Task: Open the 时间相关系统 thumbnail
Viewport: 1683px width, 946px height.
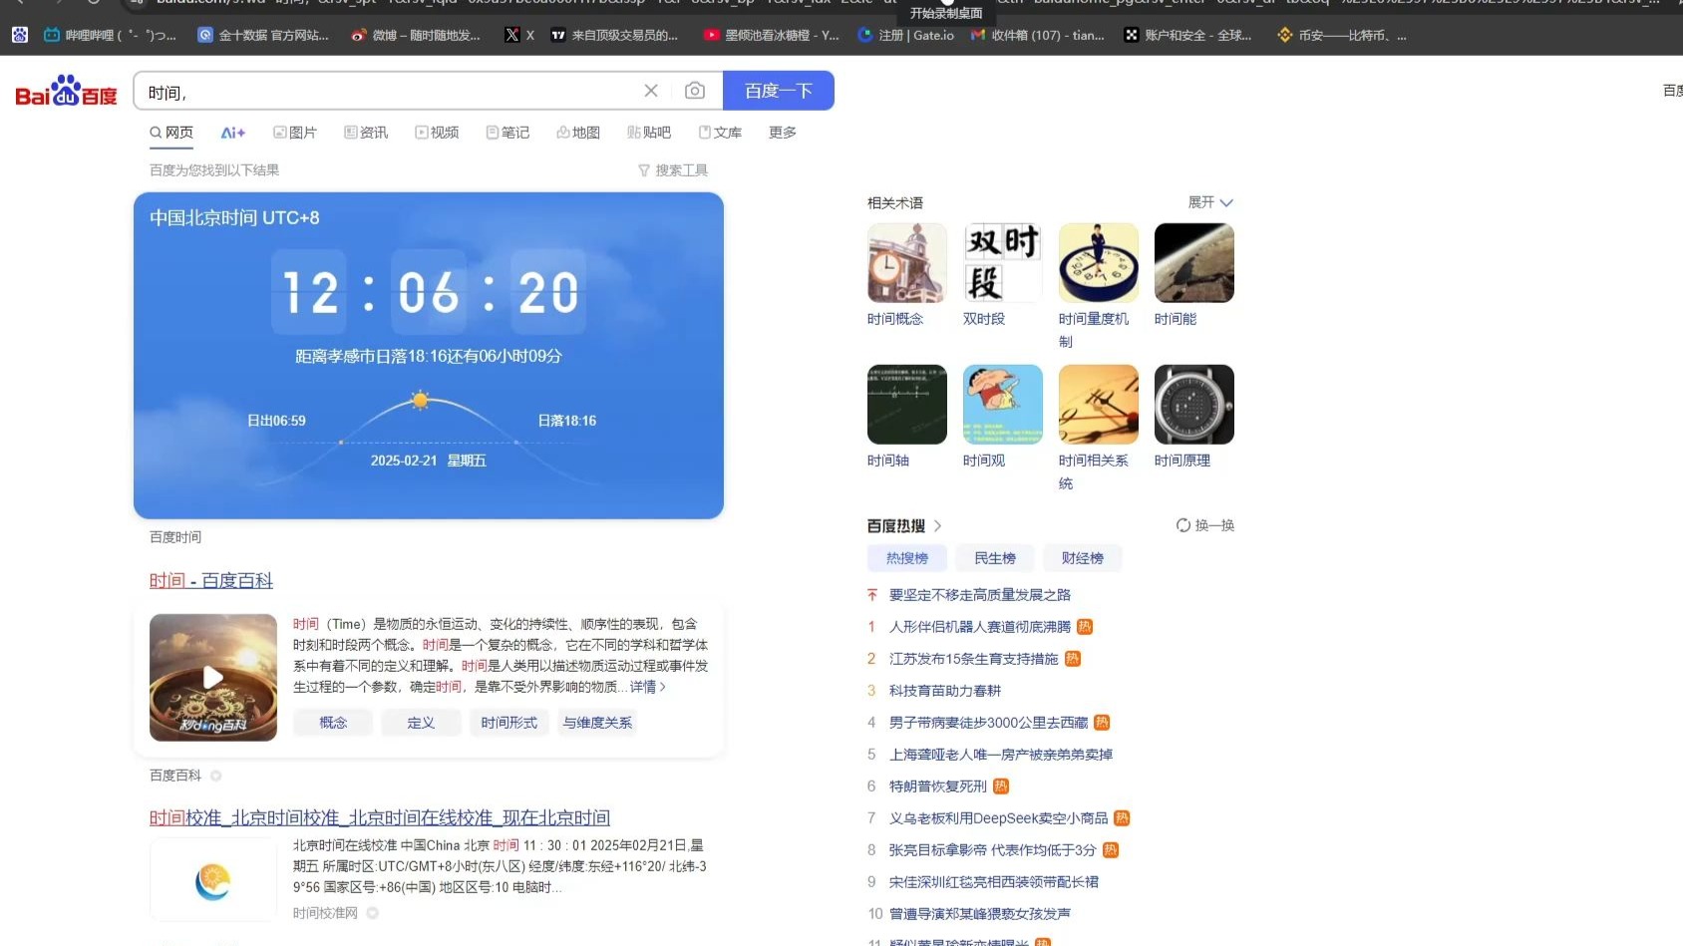Action: [1098, 405]
